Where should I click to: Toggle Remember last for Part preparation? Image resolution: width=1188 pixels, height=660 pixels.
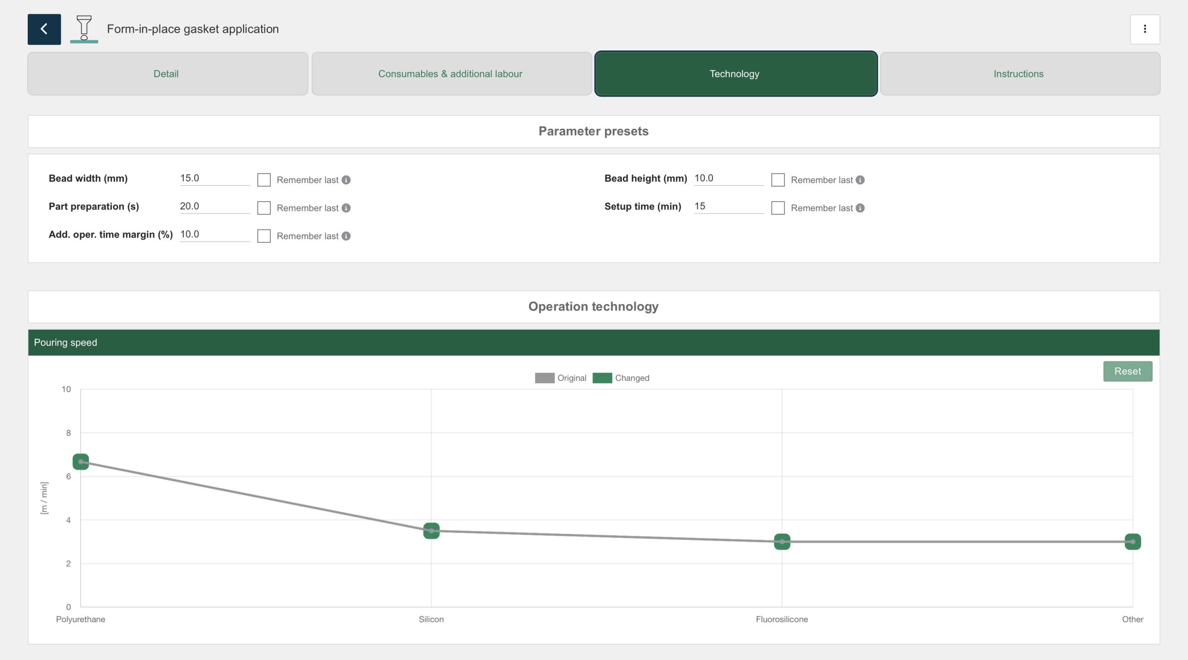[264, 208]
